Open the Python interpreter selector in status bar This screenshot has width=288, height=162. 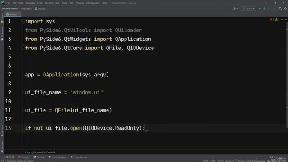point(252,161)
